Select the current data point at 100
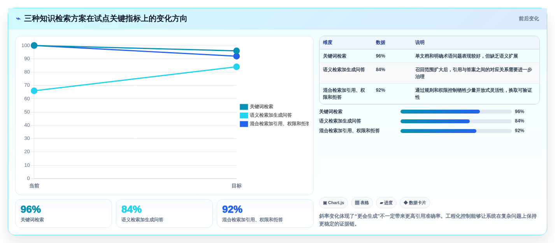Image resolution: width=555 pixels, height=243 pixels. point(34,45)
